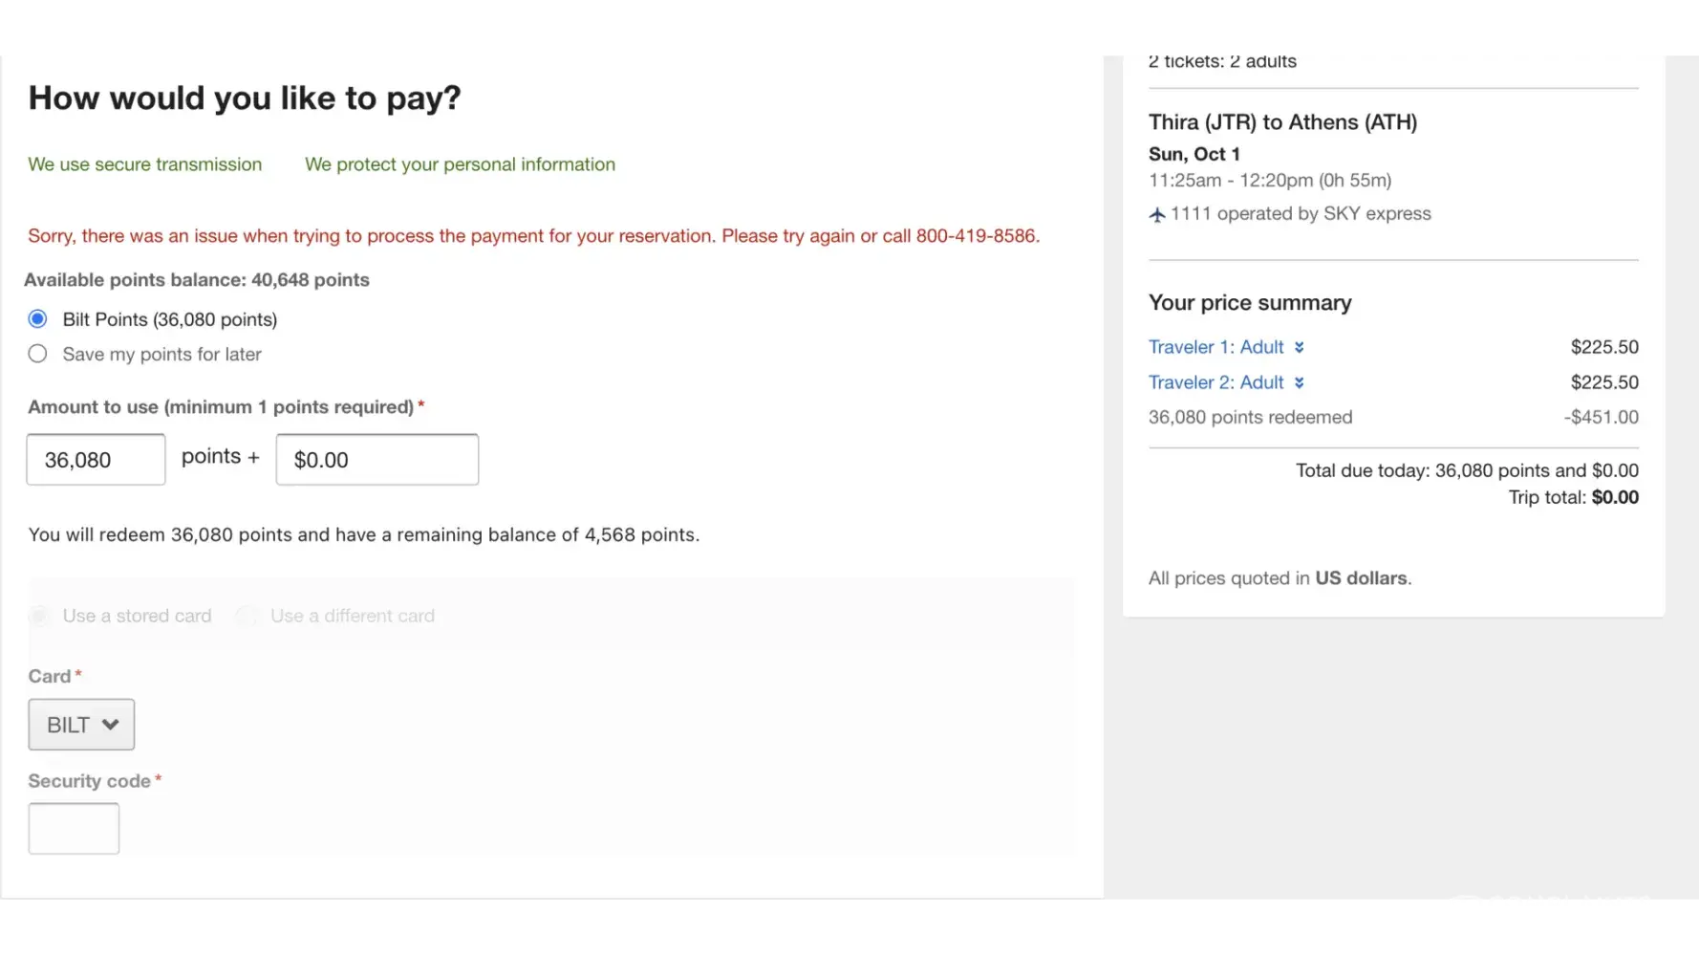Select the Use a stored card option
The height and width of the screenshot is (956, 1699).
point(39,616)
